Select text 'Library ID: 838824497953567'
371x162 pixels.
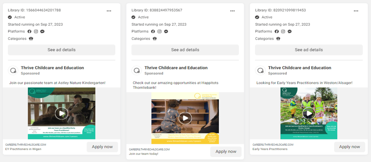point(157,10)
